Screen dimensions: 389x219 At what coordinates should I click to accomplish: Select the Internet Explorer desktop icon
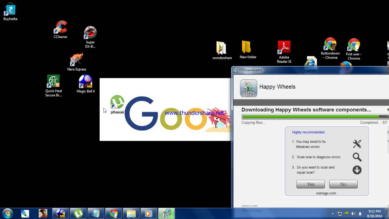(x=312, y=61)
